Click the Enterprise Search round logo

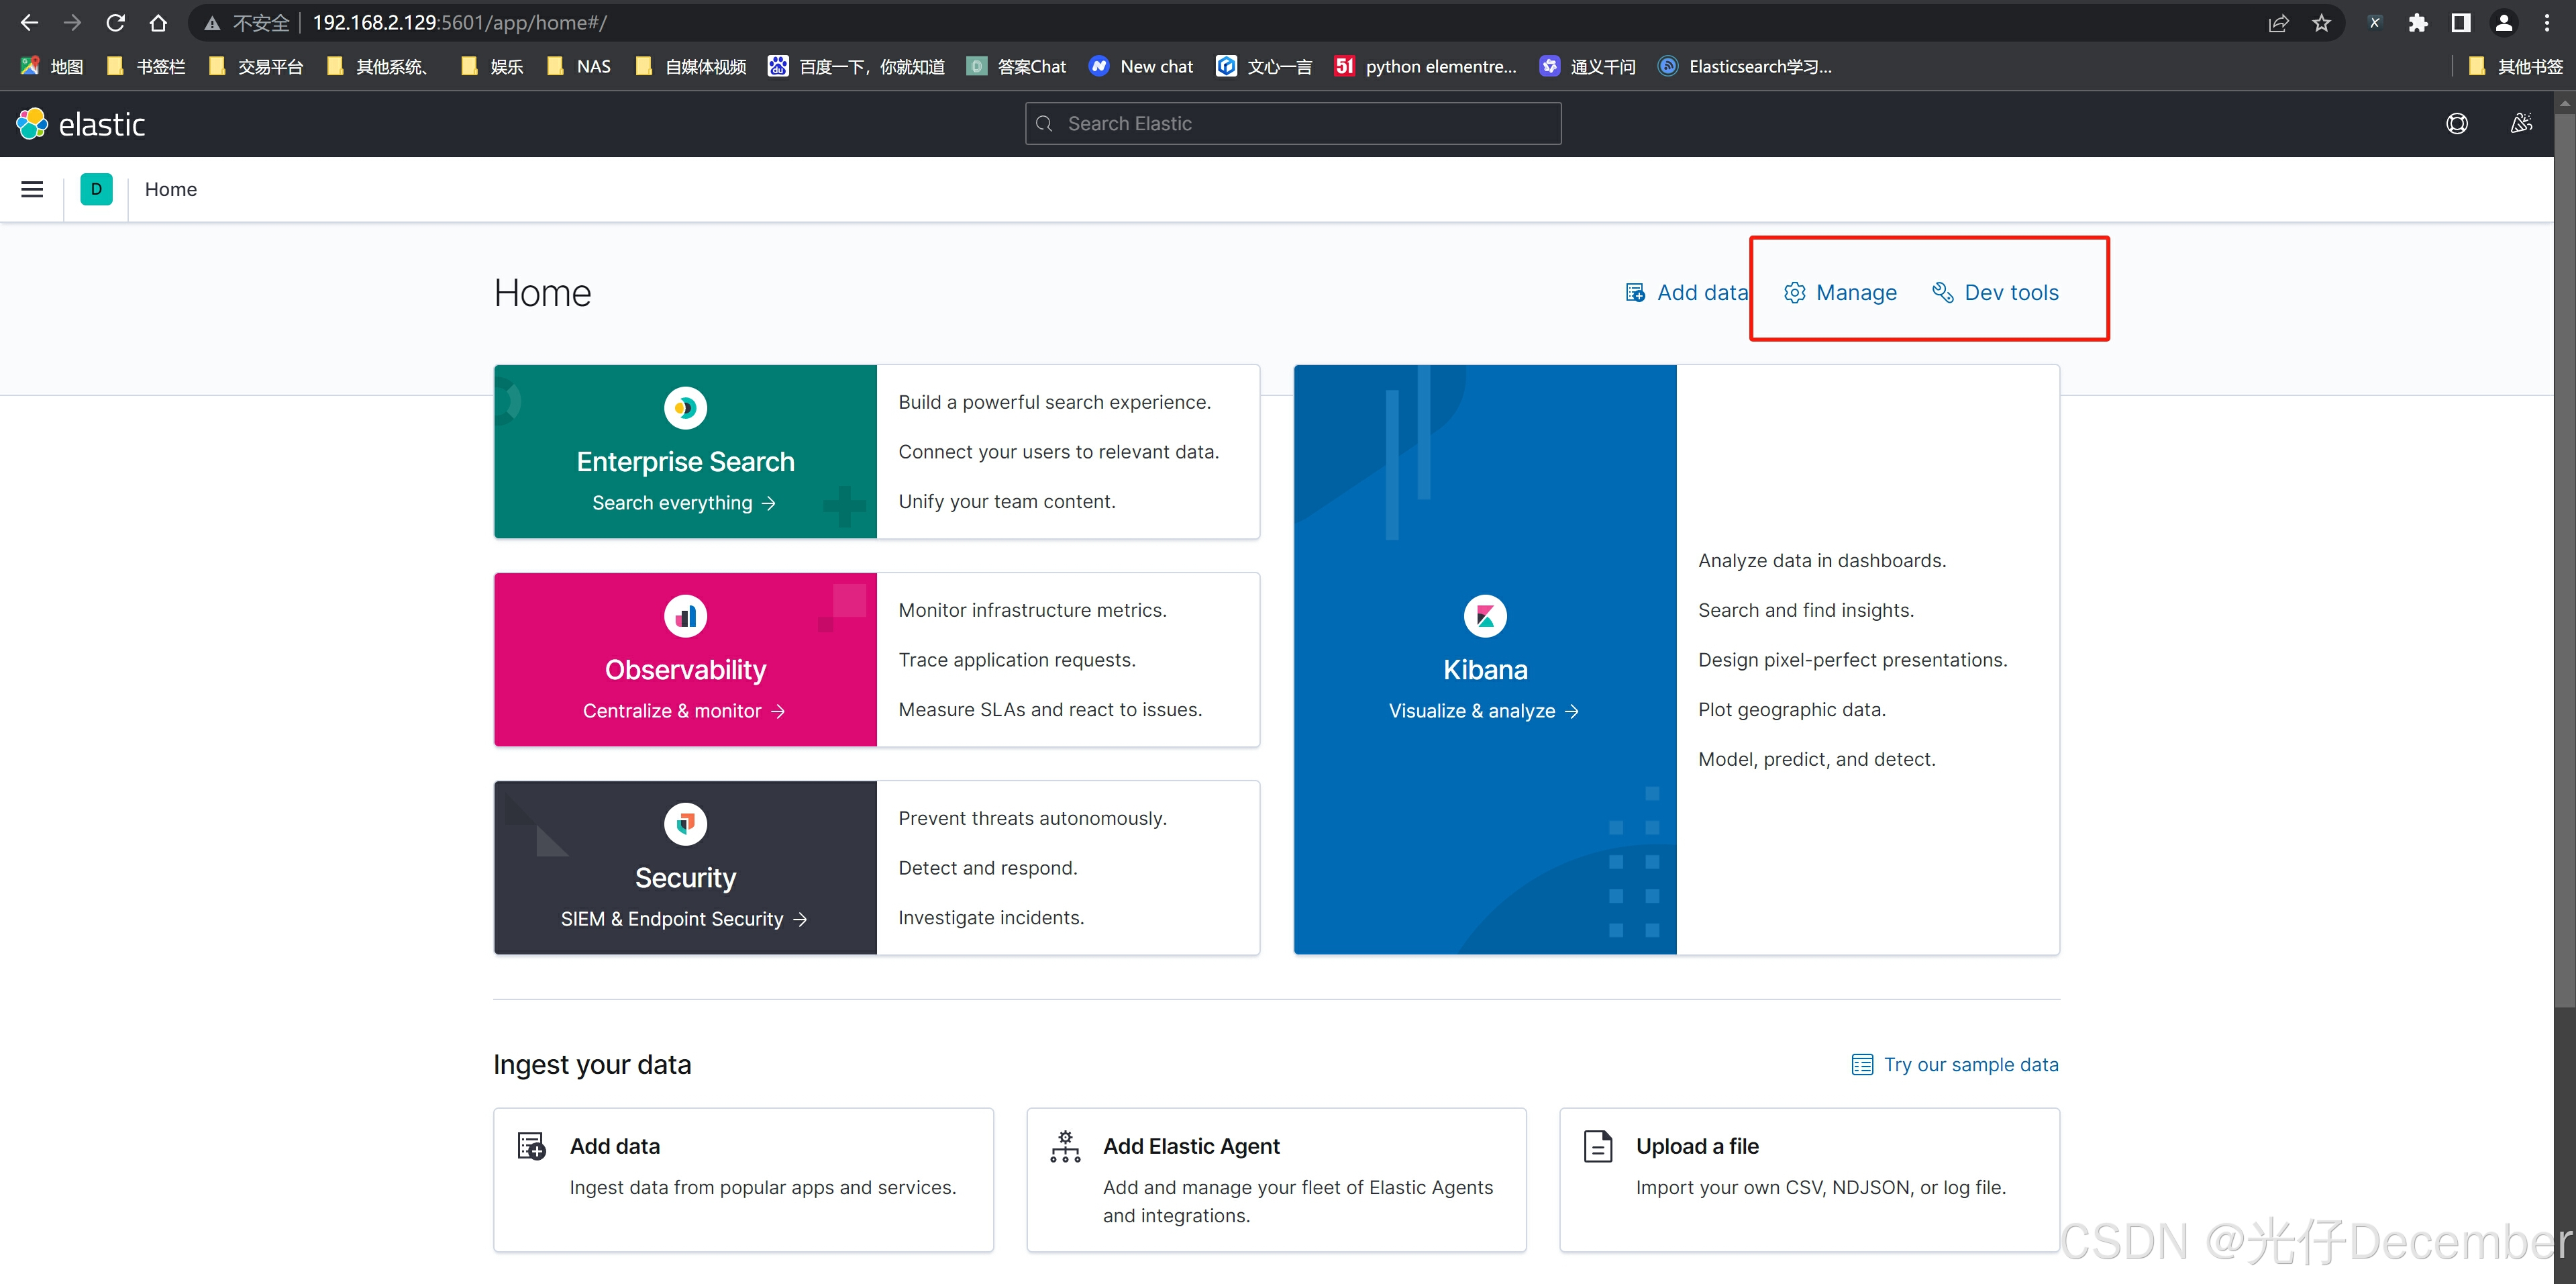685,407
